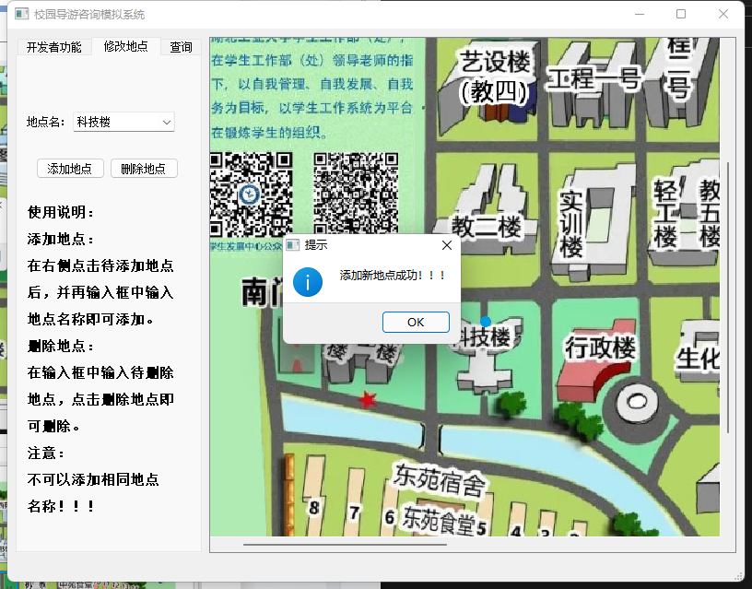
Task: Close the main application window
Action: 723,14
